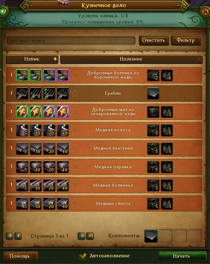Toggle the Автозаполнение checkbox
The height and width of the screenshot is (264, 210).
tap(83, 256)
